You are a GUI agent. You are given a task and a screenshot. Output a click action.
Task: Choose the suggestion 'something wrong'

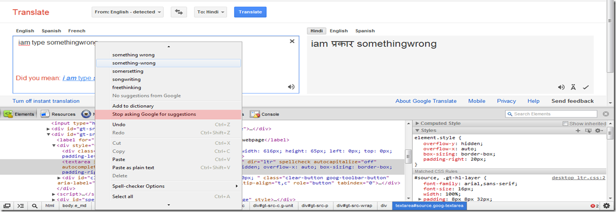pyautogui.click(x=168, y=55)
